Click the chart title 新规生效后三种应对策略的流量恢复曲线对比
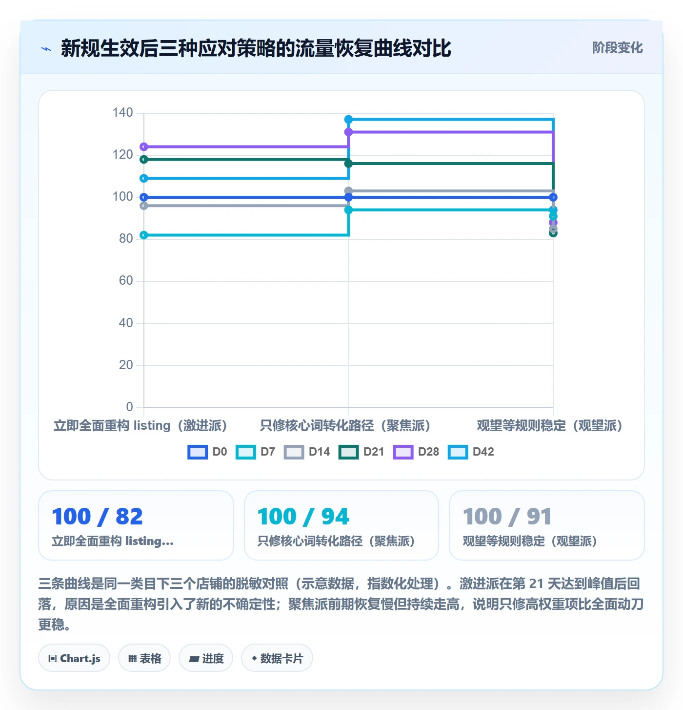683x710 pixels. (256, 48)
